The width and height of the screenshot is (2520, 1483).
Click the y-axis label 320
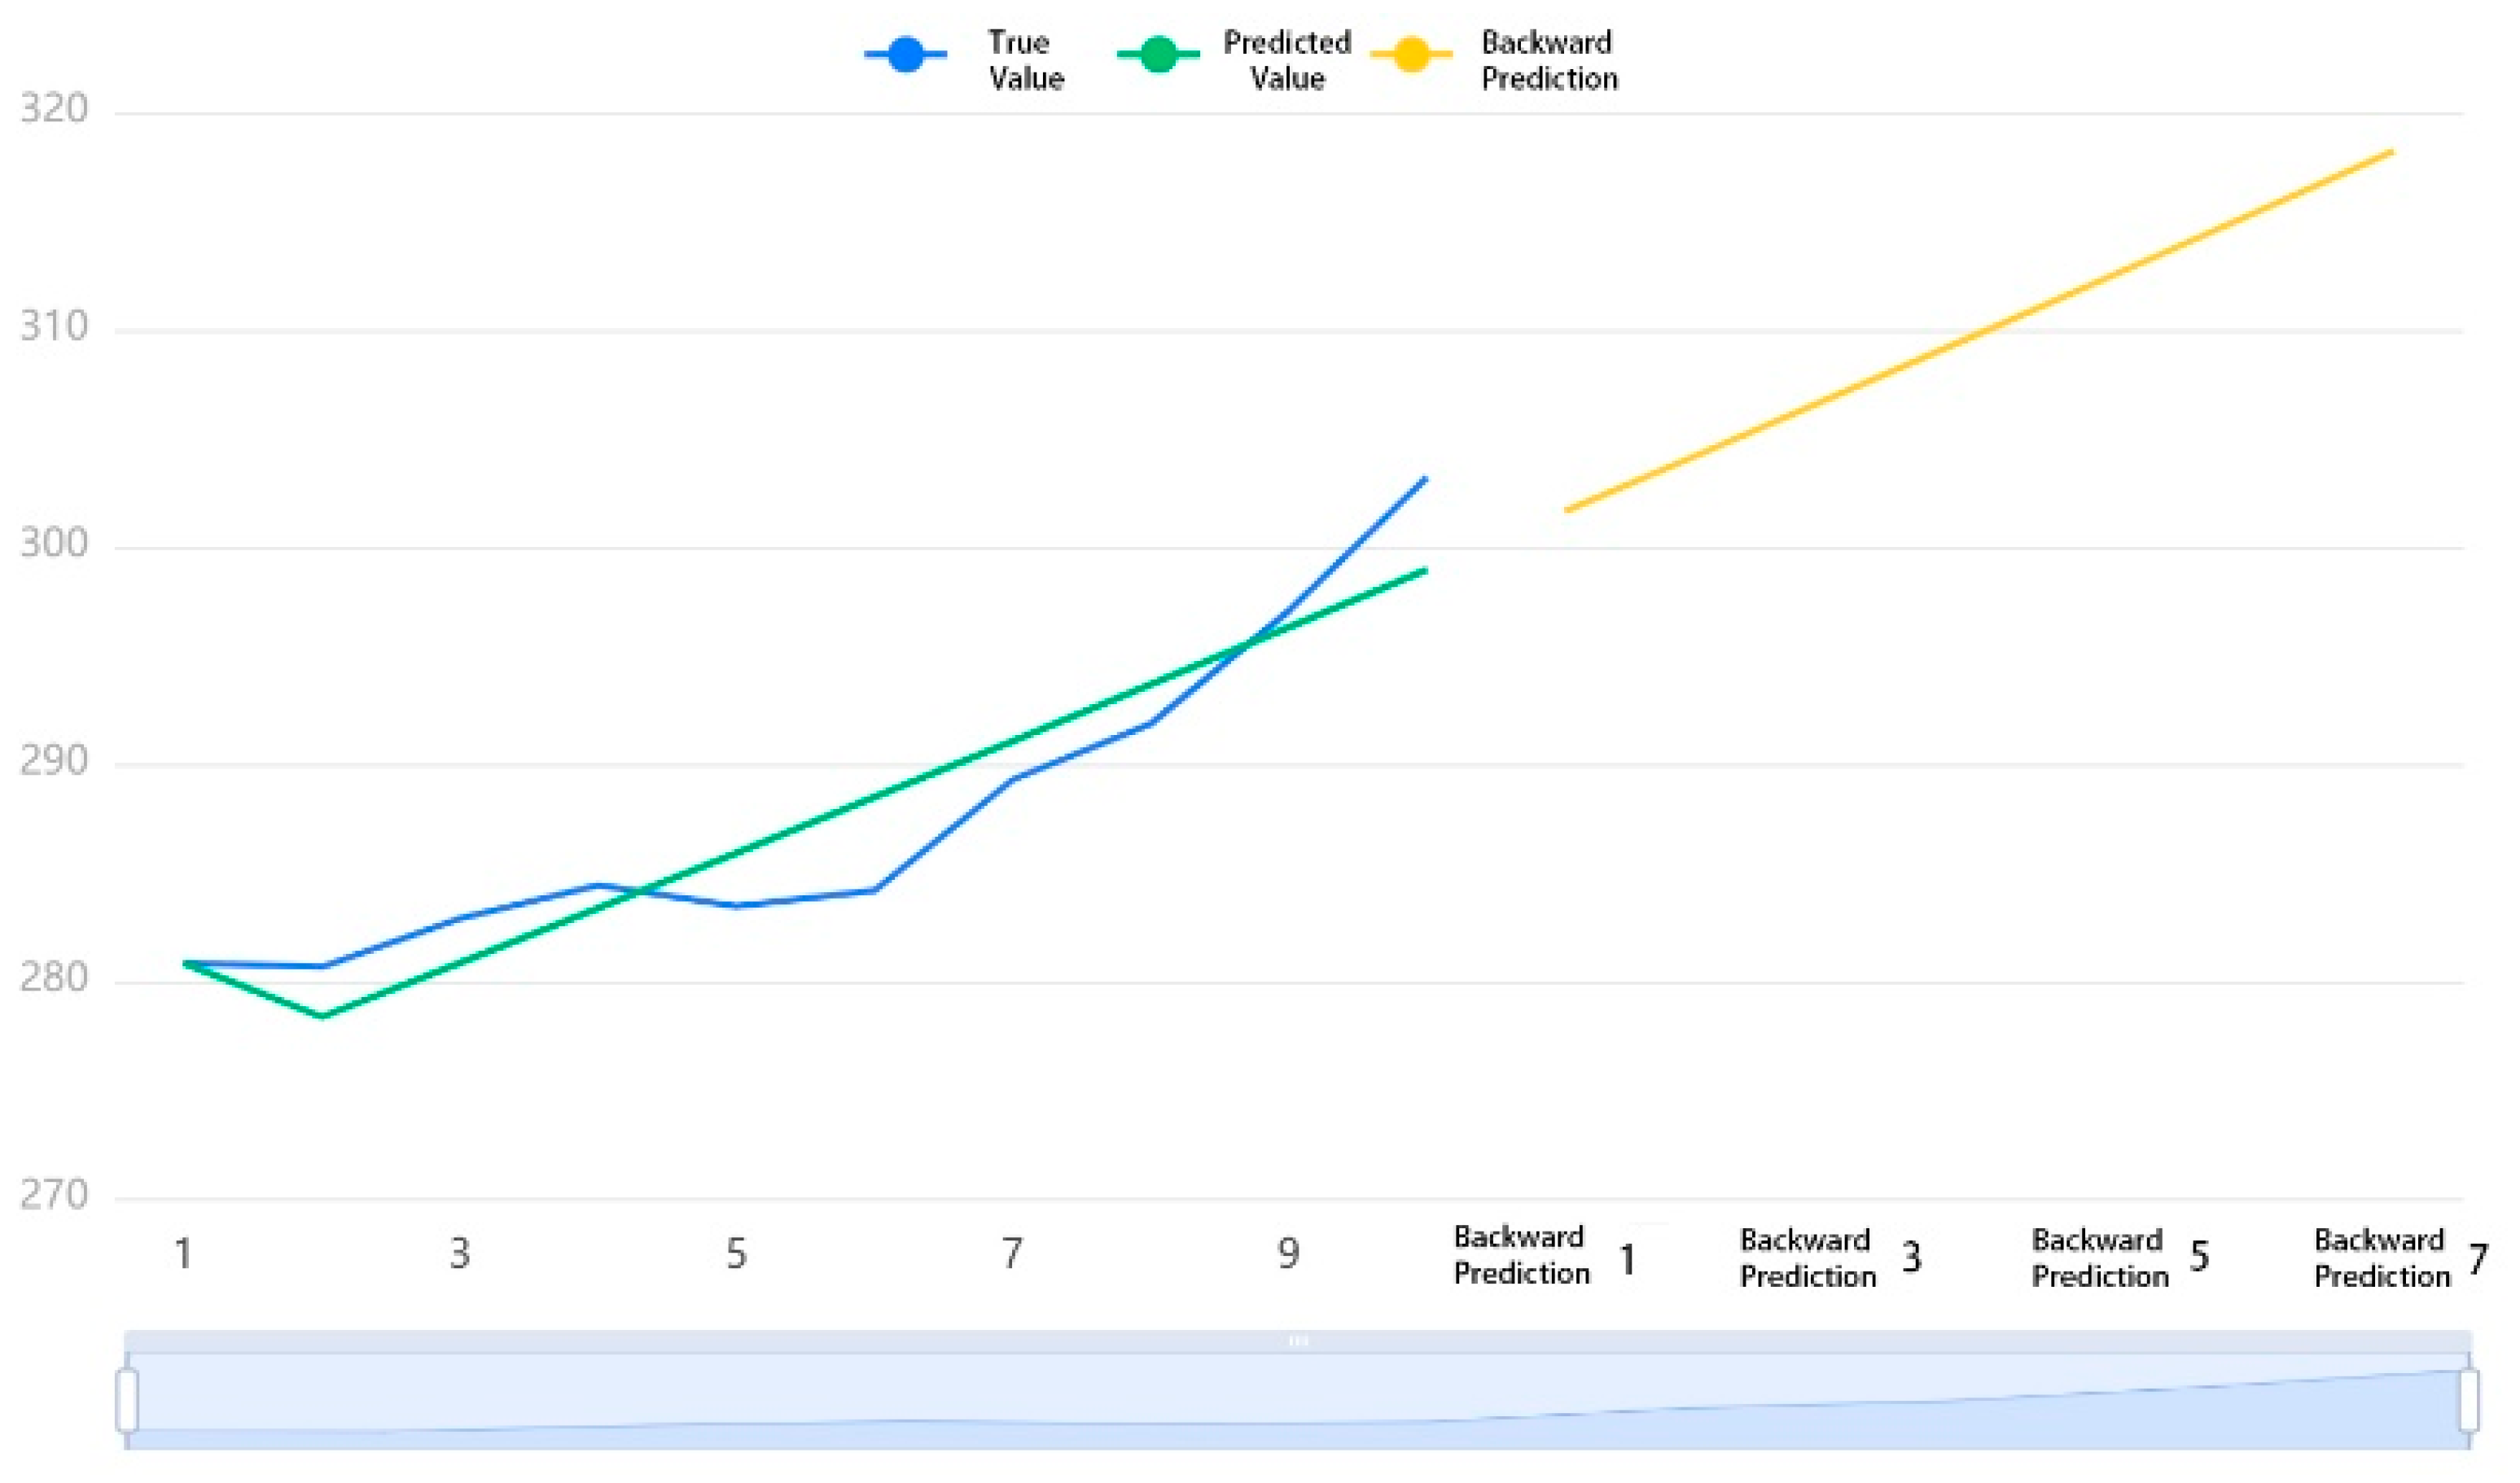click(x=54, y=109)
